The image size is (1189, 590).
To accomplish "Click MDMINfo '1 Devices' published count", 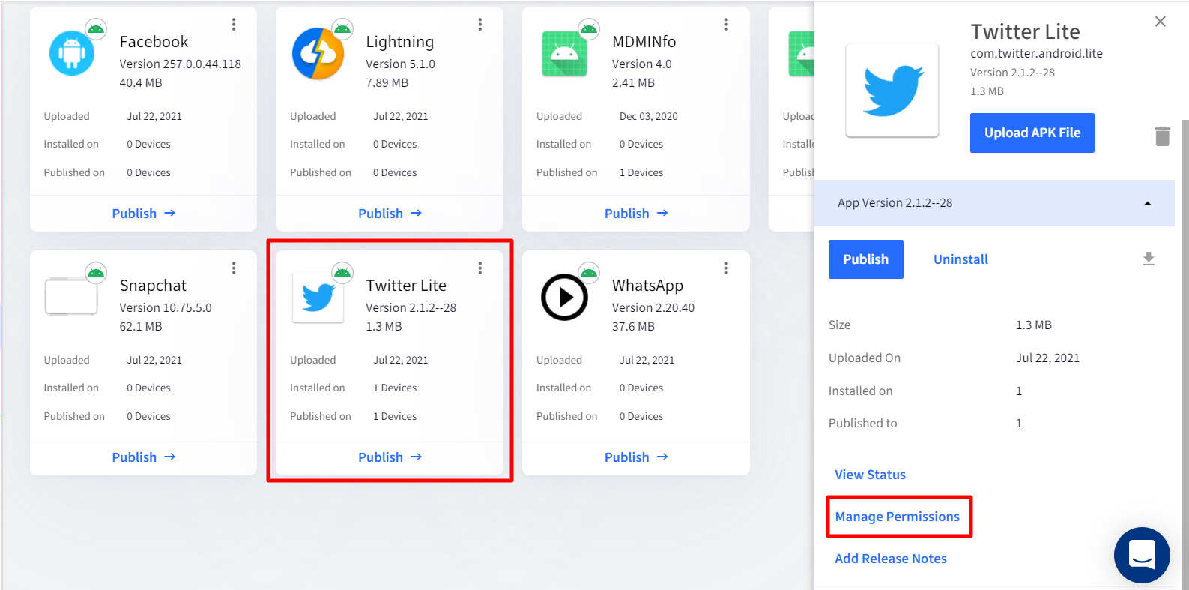I will (x=641, y=172).
